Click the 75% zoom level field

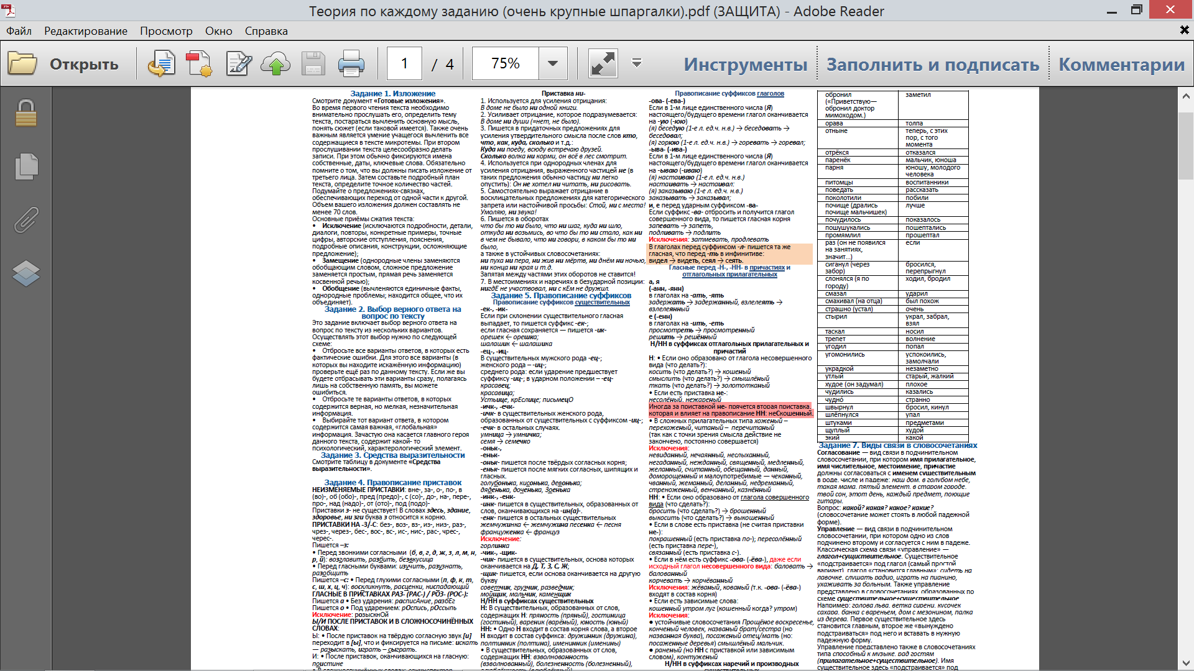pyautogui.click(x=505, y=63)
